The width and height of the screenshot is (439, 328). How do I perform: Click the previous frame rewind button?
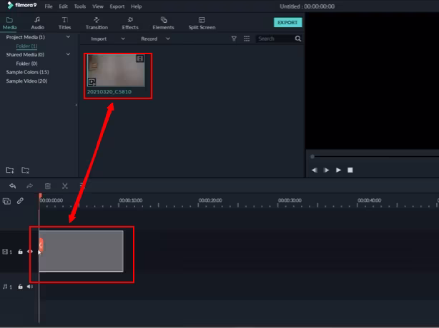(315, 170)
